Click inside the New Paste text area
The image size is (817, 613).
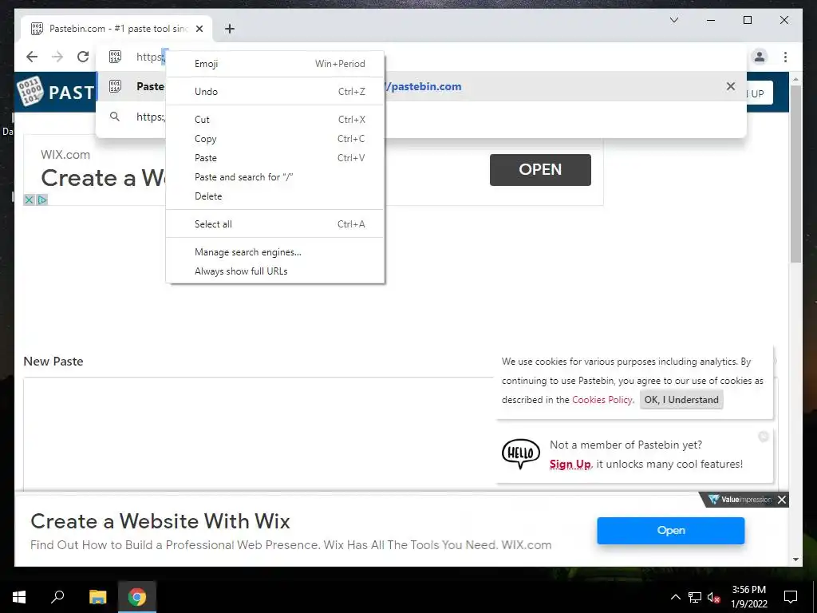pos(258,433)
